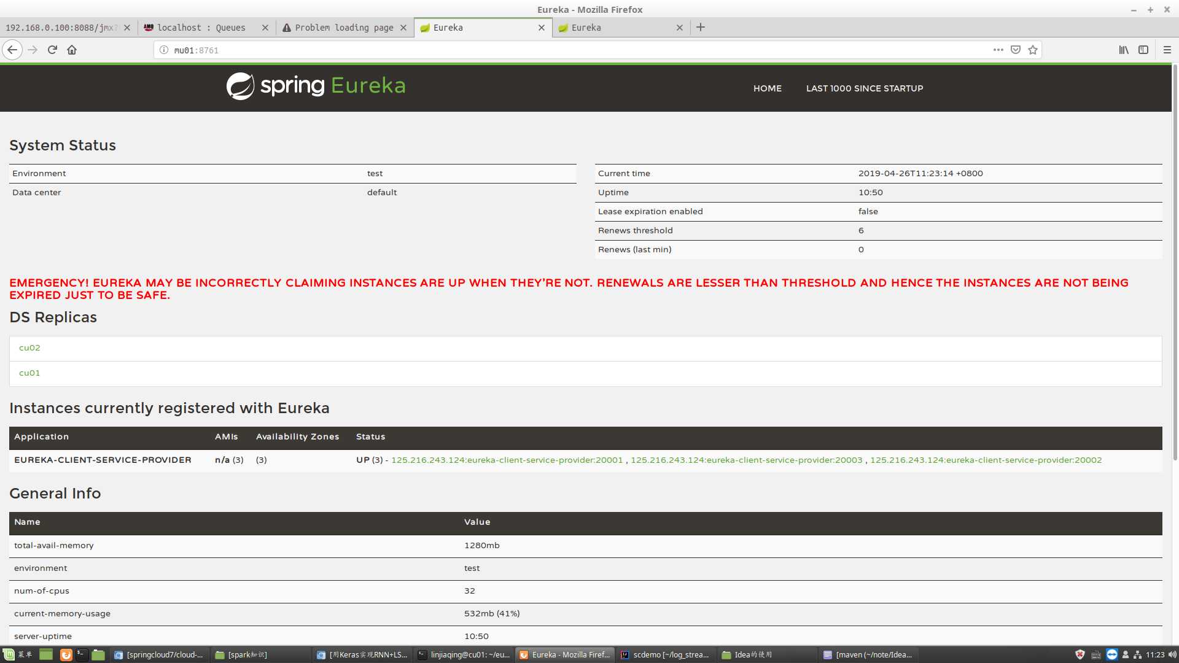1179x663 pixels.
Task: Save page to Pocket icon
Action: pos(1016,50)
